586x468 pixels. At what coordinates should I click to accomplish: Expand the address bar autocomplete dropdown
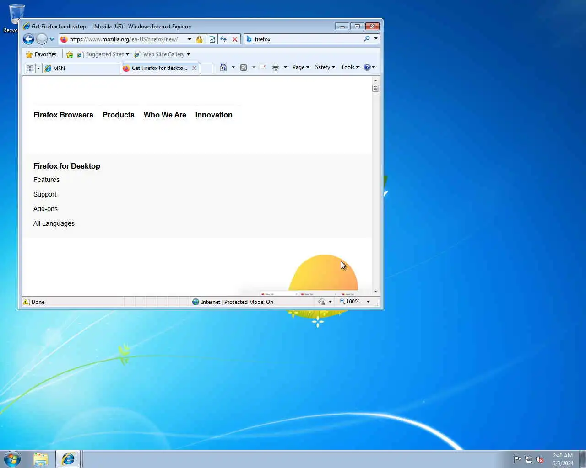tap(190, 39)
